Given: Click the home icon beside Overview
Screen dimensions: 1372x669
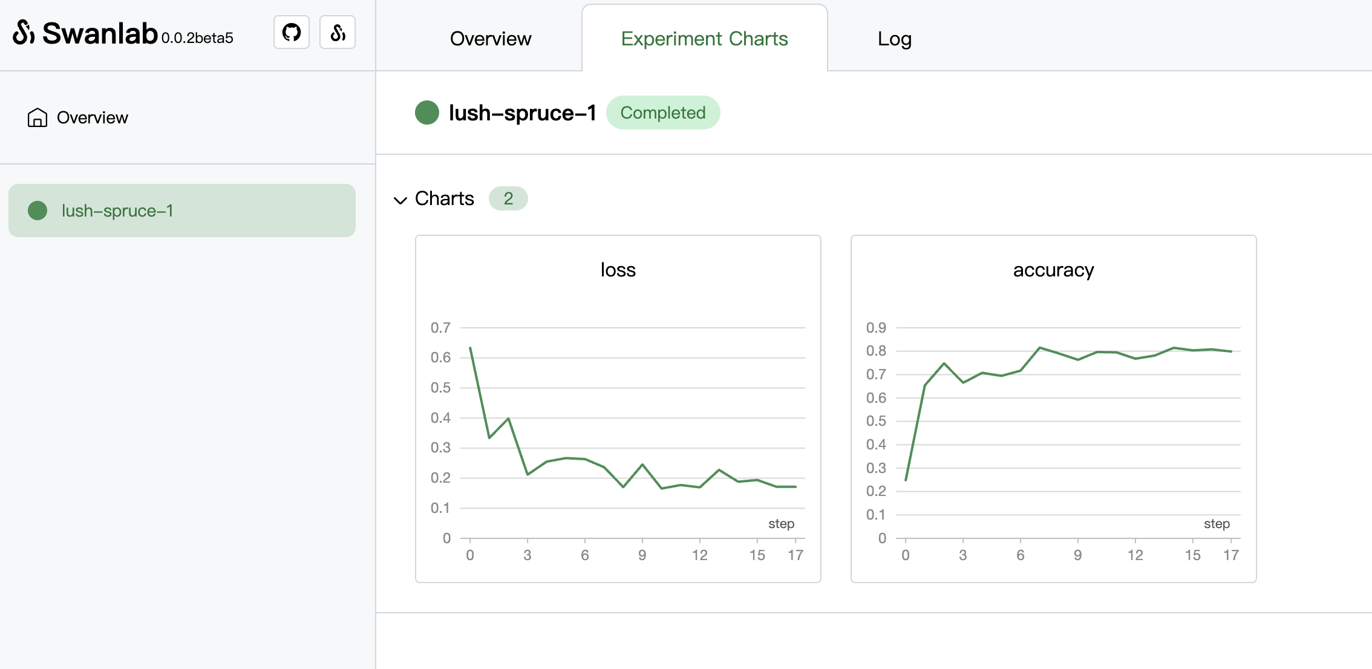Looking at the screenshot, I should pyautogui.click(x=37, y=117).
